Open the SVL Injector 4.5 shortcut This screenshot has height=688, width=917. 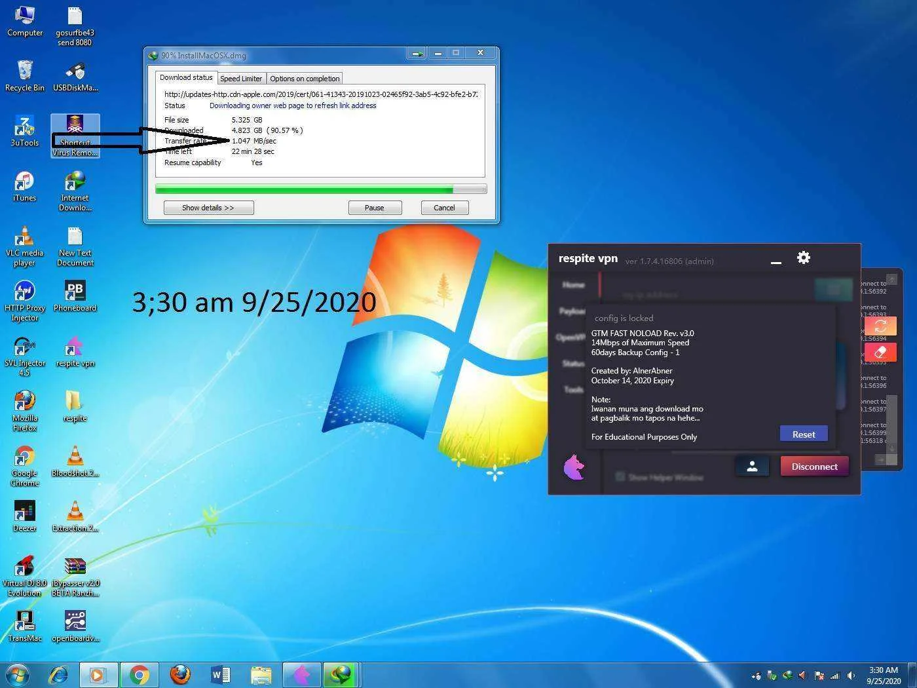(25, 356)
